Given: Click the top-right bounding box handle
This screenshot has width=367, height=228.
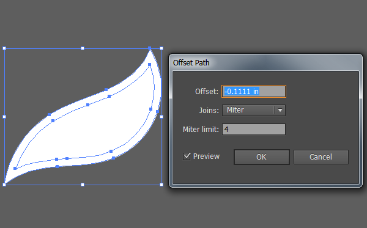Looking at the screenshot, I should 161,48.
